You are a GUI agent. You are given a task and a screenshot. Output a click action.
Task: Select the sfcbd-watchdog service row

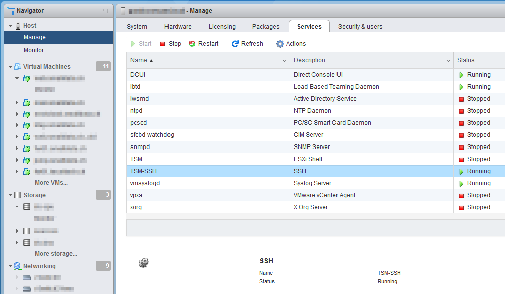(315, 135)
